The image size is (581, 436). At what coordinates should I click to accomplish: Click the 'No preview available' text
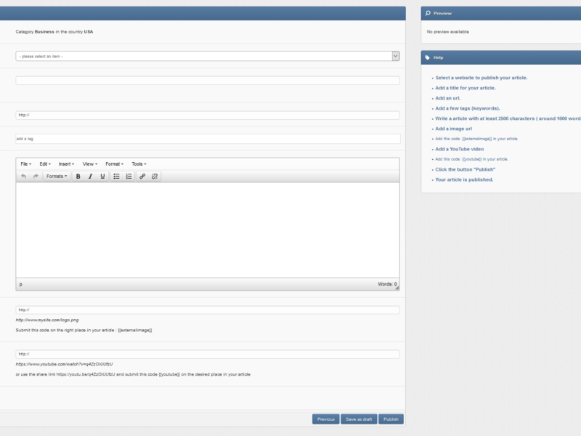click(x=447, y=32)
